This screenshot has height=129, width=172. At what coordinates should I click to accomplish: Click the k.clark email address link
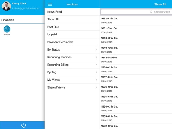click(x=25, y=8)
